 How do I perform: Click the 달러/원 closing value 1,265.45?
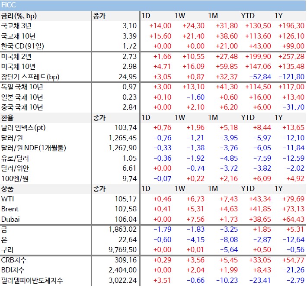click(122, 138)
